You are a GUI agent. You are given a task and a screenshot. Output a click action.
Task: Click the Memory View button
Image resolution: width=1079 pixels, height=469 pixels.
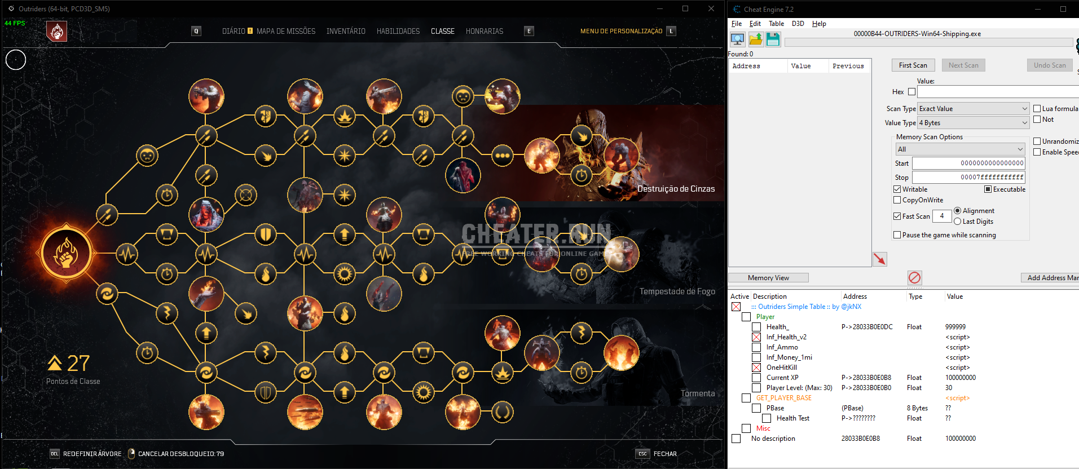[768, 278]
